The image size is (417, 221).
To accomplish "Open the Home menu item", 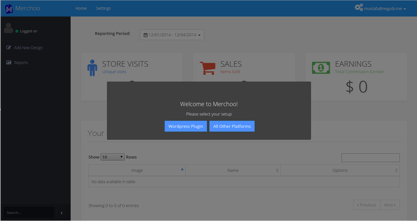I will point(81,8).
